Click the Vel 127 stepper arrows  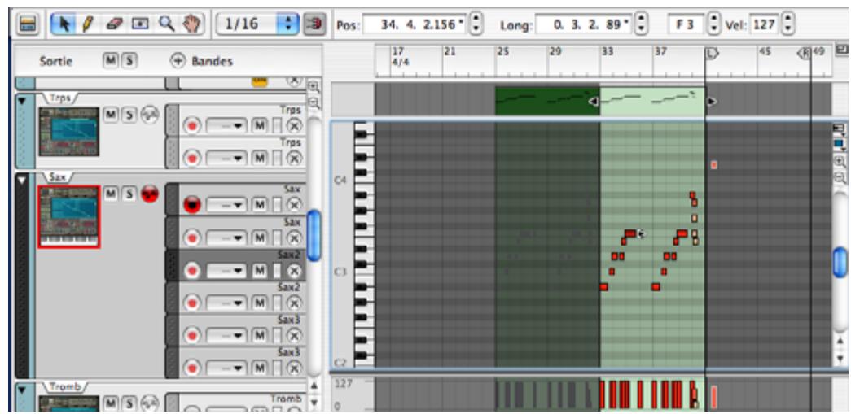pos(788,25)
